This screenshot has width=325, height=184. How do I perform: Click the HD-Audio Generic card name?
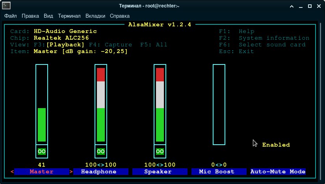[65, 31]
